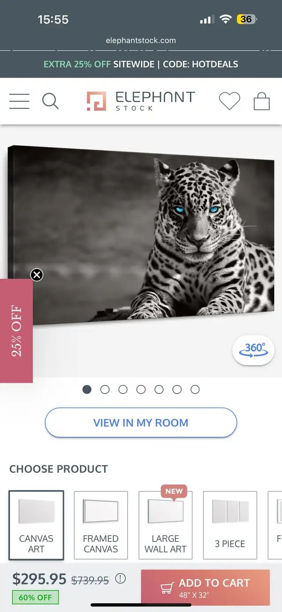The image size is (282, 612).
Task: Select the Canvas Art product option
Action: [36, 525]
